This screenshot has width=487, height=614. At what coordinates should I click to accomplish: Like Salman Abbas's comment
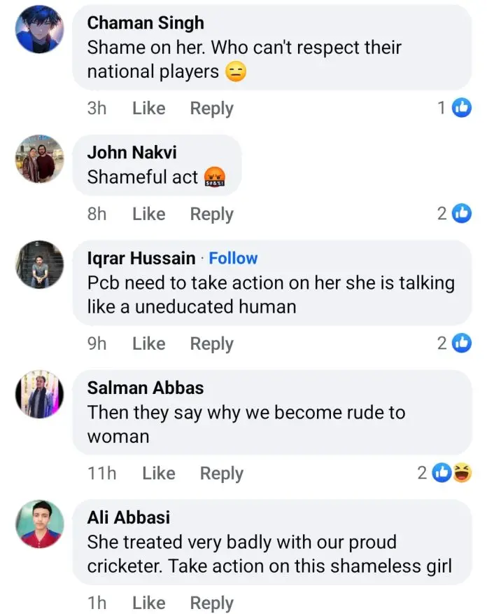158,474
